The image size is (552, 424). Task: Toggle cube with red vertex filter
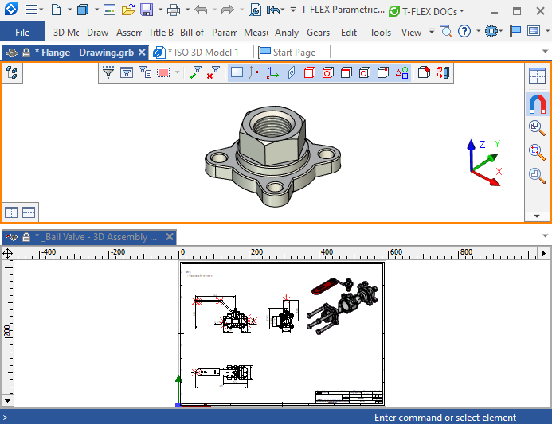[383, 72]
